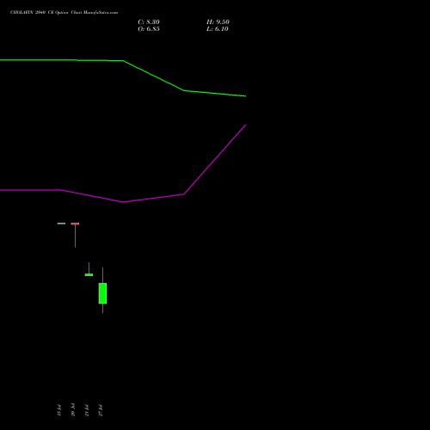Image resolution: width=430 pixels, height=430 pixels.
Task: Select the large green candlestick body
Action: (x=102, y=293)
